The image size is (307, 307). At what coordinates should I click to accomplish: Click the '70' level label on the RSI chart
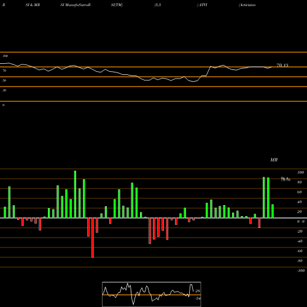point(4,71)
